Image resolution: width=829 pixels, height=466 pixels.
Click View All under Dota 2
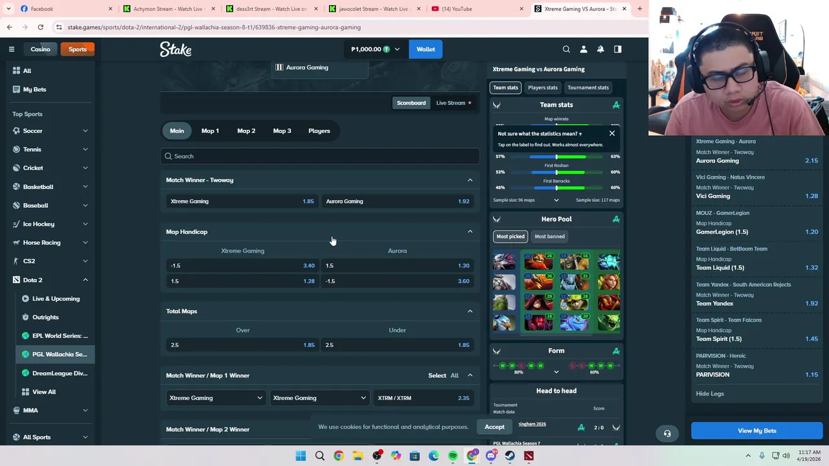click(44, 392)
